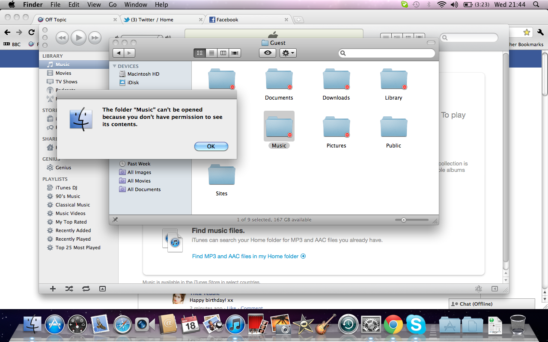548x342 pixels.
Task: Open the Window menu in menu bar
Action: [x=135, y=5]
